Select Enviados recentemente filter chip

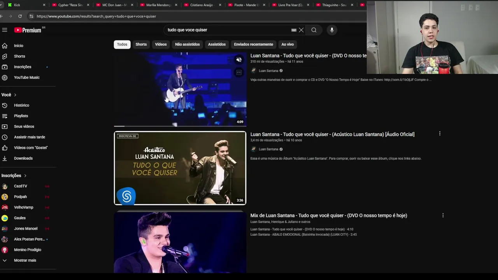[253, 44]
